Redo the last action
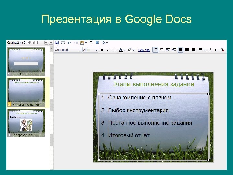This screenshot has height=175, width=233. [x=76, y=43]
